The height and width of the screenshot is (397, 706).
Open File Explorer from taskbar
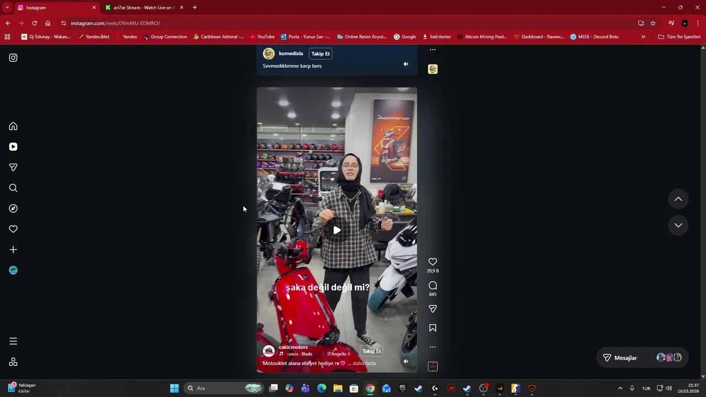(338, 388)
